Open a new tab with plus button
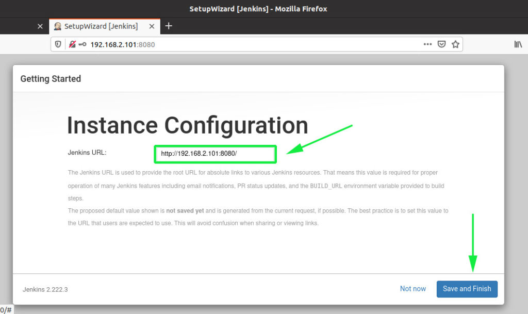The image size is (528, 314). pyautogui.click(x=169, y=26)
